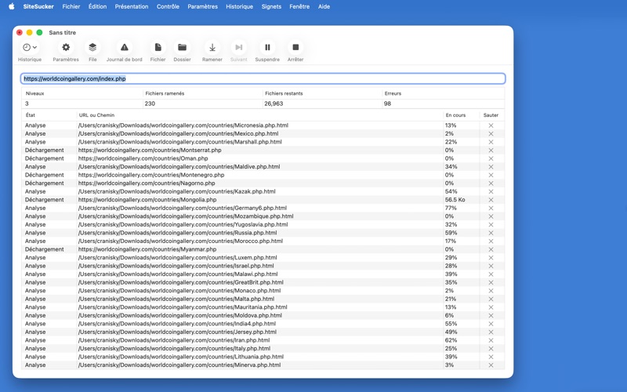Image resolution: width=627 pixels, height=392 pixels.
Task: Skip the Mexico.php.html row with X
Action: click(x=491, y=133)
